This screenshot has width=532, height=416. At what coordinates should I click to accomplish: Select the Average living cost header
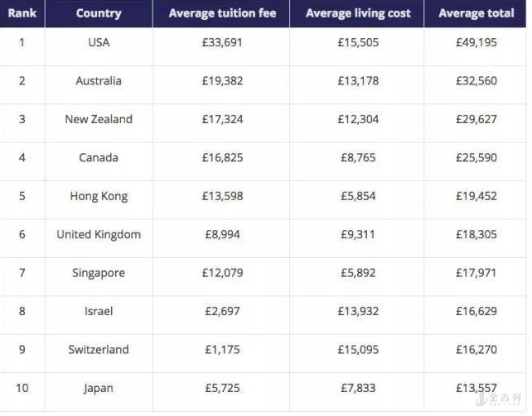click(358, 13)
